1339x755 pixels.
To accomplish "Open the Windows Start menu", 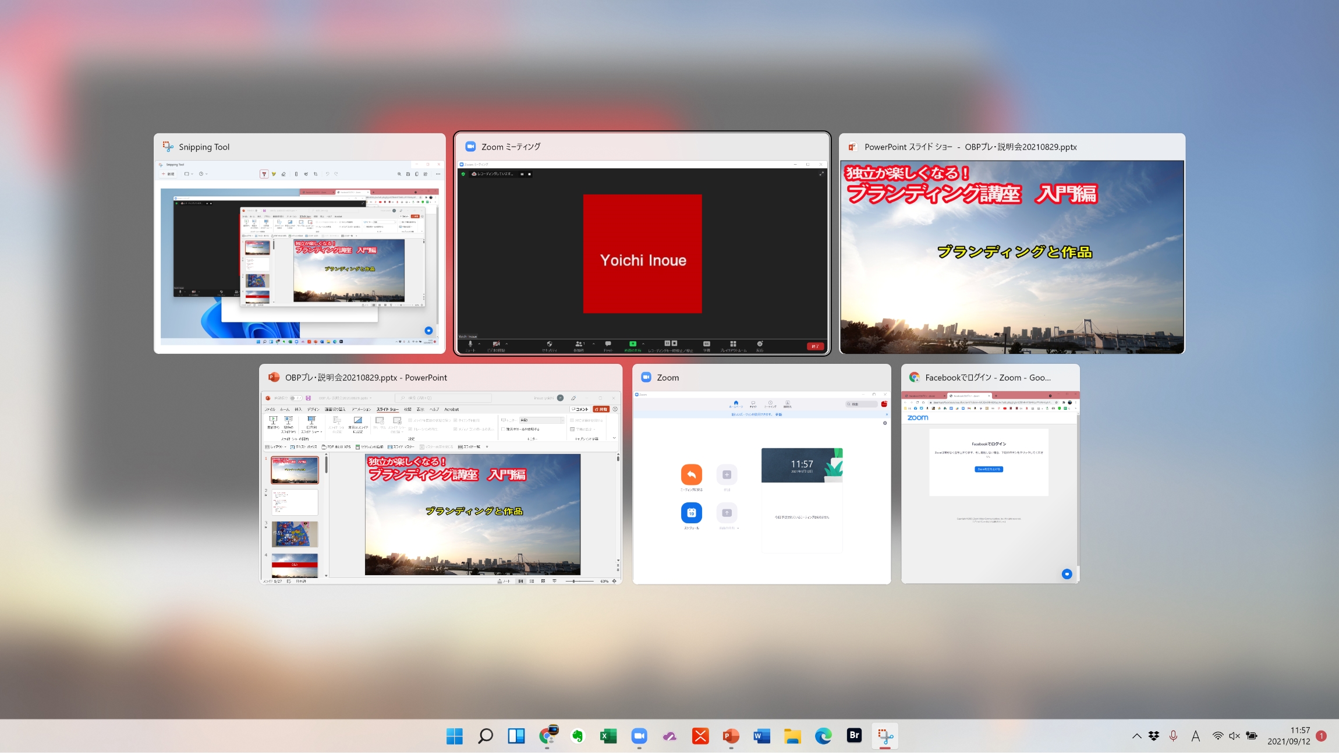I will tap(455, 736).
